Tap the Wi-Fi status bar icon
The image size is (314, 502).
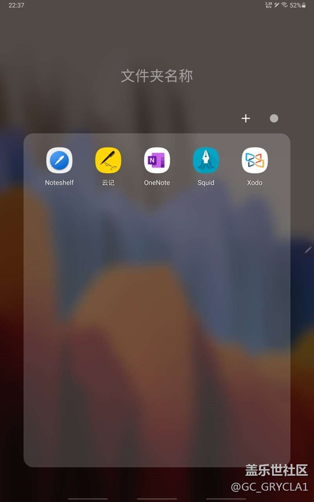coord(284,5)
